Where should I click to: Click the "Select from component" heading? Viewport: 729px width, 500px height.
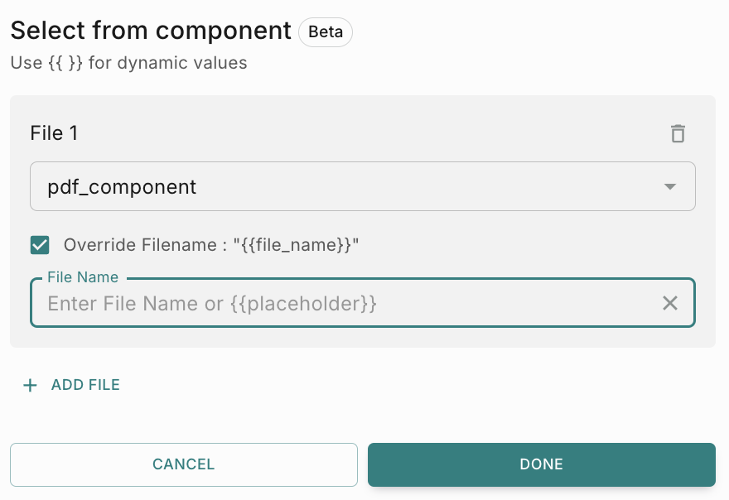pyautogui.click(x=151, y=31)
